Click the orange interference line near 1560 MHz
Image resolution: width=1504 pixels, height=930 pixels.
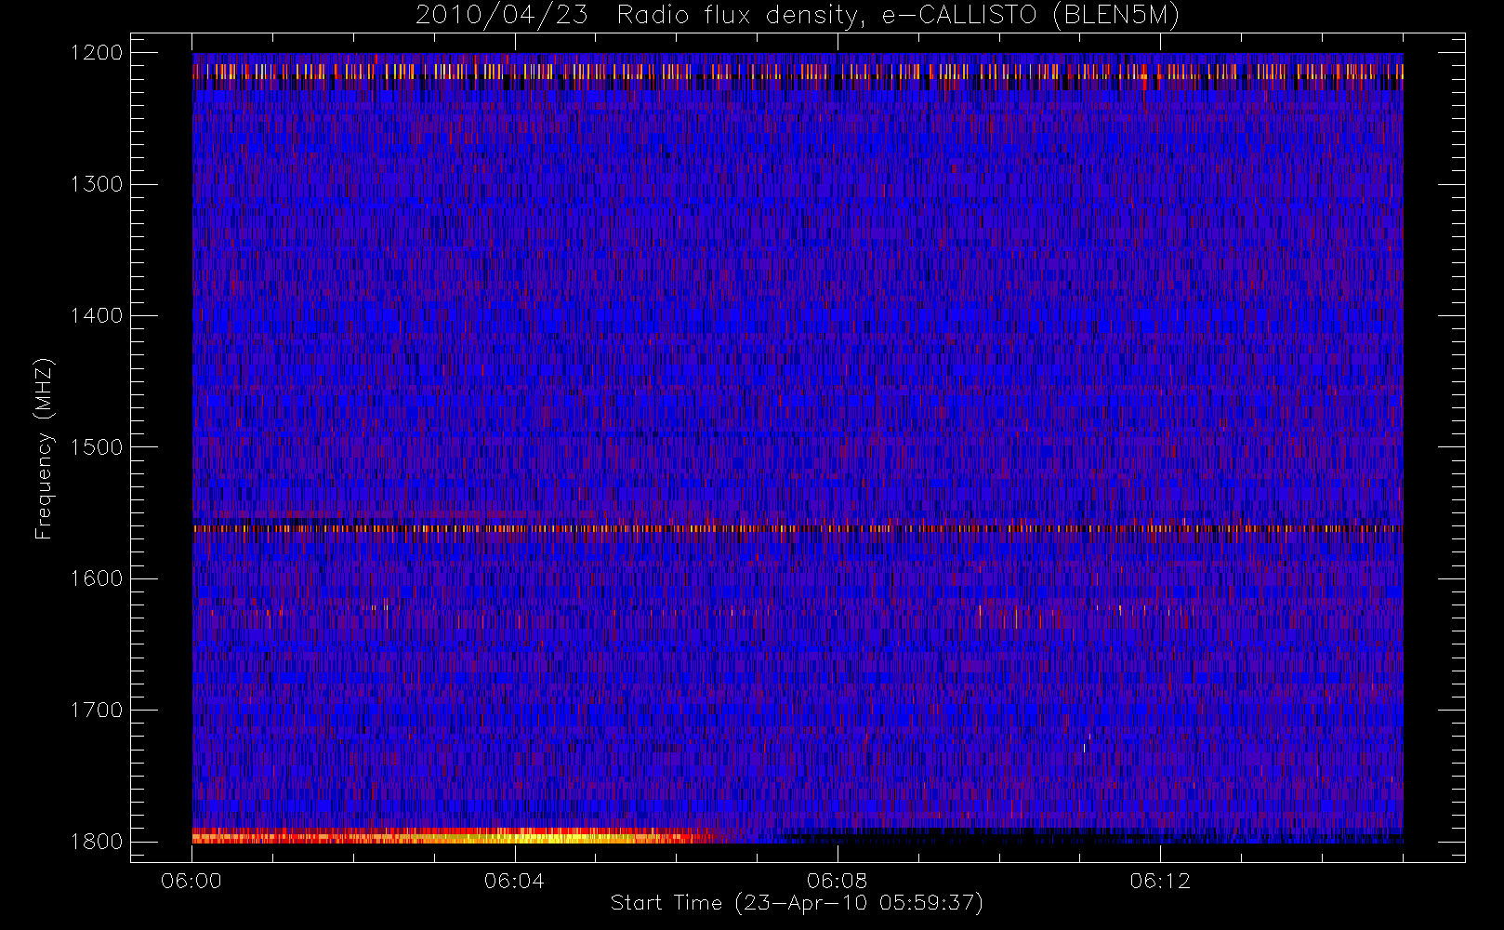[798, 528]
